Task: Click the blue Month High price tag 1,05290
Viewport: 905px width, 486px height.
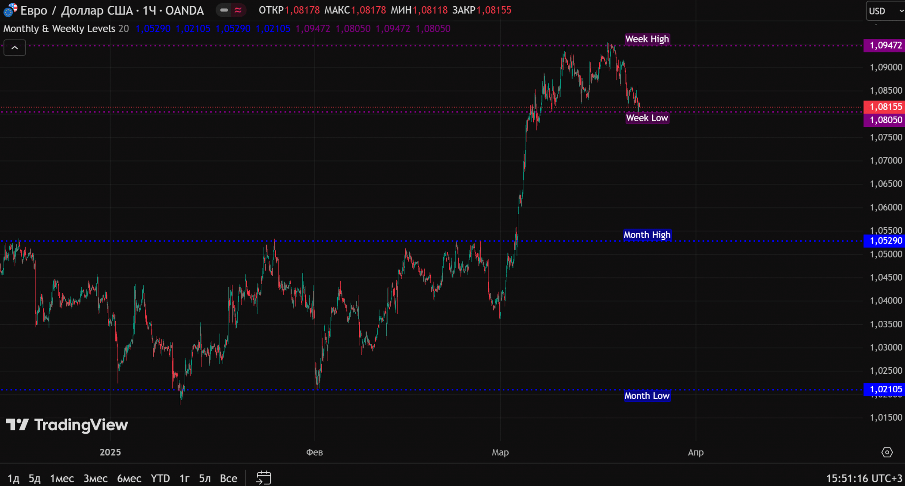Action: [x=885, y=241]
